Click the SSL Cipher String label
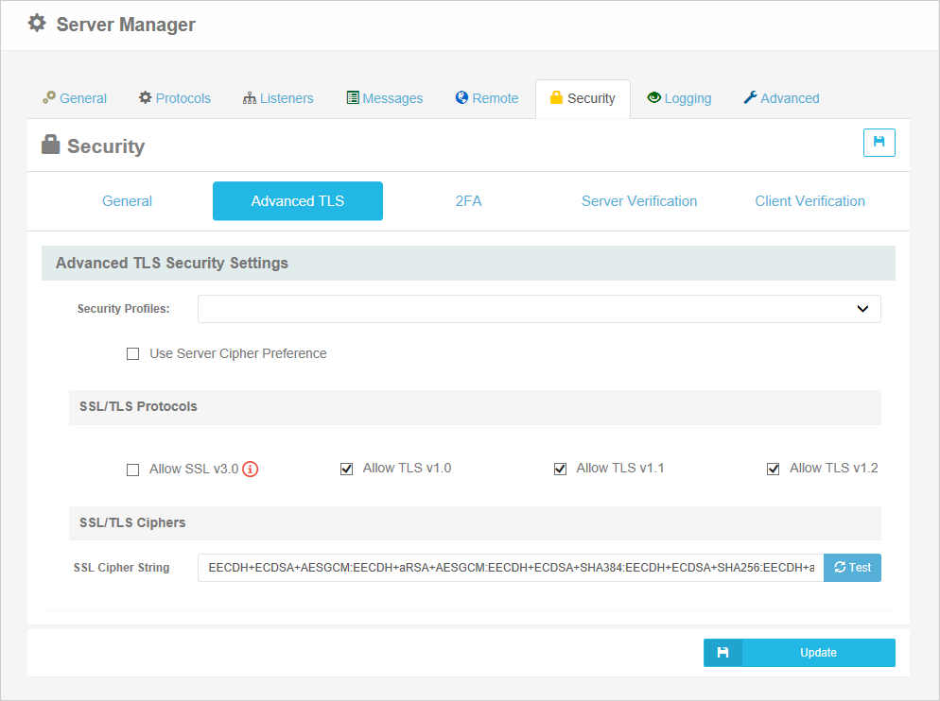This screenshot has width=940, height=701. tap(122, 568)
